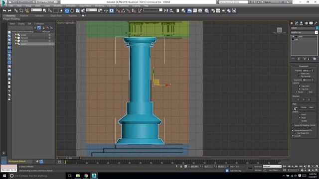Screen dimensions: 319x179
Task: Open the Selected key filter dropdown
Action: 272,167
